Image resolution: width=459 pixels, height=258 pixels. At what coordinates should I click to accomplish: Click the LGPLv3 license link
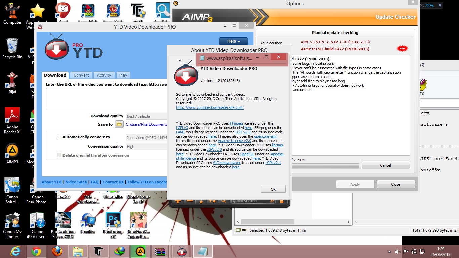tap(182, 128)
